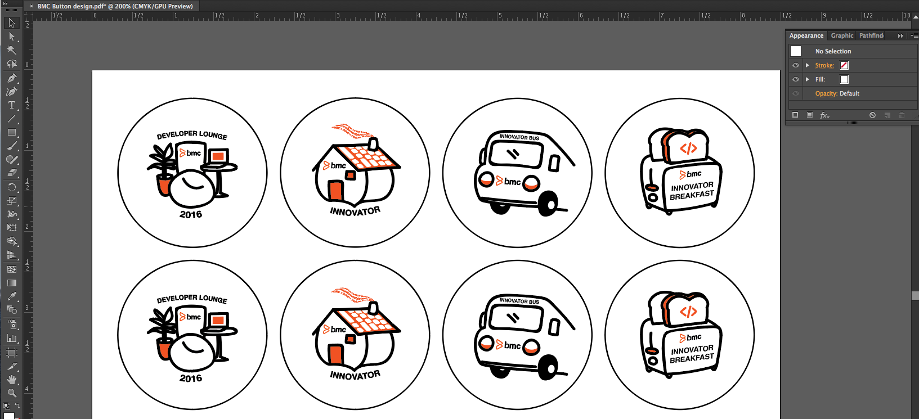Close the BMC Button design.pdf document tab

tap(31, 6)
